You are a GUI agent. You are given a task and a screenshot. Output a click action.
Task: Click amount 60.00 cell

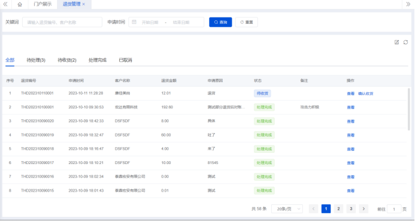(166, 135)
